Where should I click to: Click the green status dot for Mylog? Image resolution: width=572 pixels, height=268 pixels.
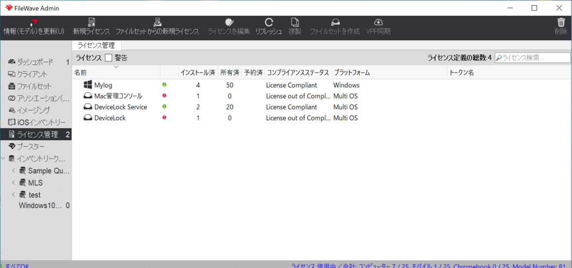tap(164, 85)
